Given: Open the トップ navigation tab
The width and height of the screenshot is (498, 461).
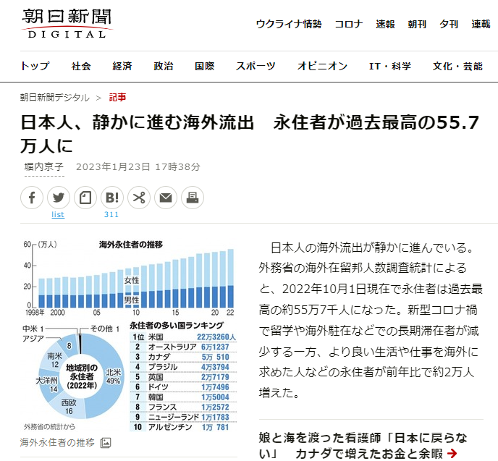Looking at the screenshot, I should coord(35,66).
